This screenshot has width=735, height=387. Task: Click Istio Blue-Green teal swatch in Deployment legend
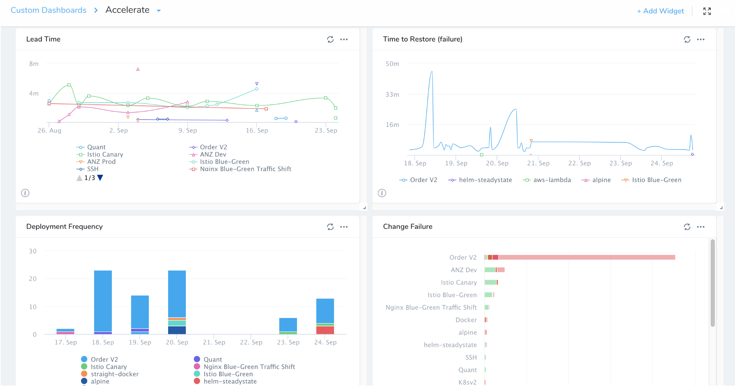click(197, 374)
